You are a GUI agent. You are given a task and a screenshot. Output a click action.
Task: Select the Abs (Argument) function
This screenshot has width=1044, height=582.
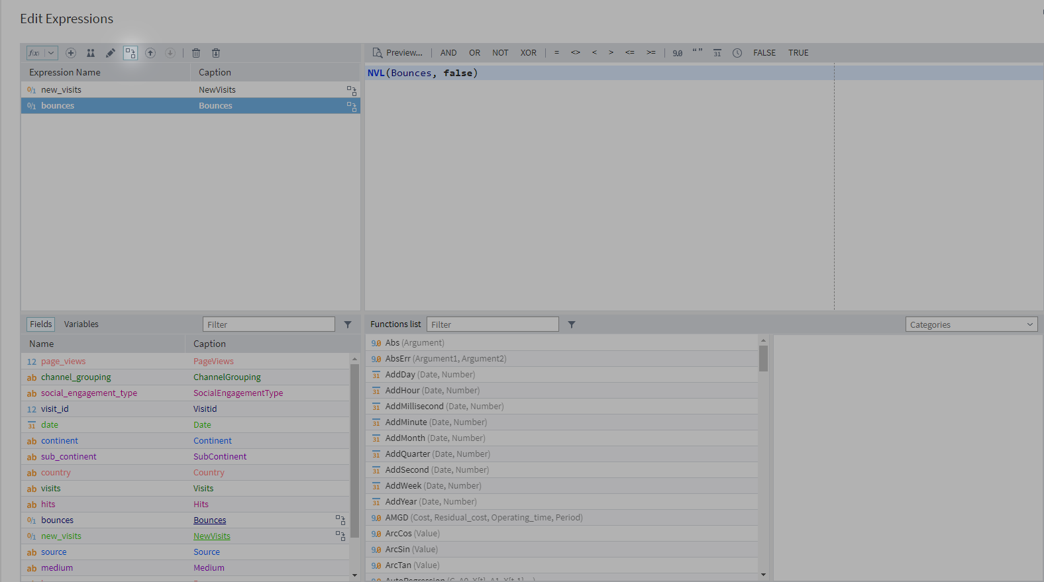pyautogui.click(x=562, y=343)
